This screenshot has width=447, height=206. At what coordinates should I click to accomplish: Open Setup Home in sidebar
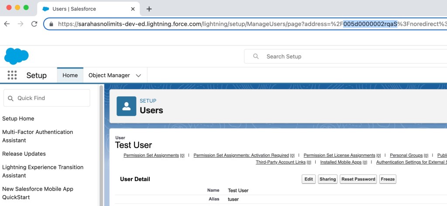pyautogui.click(x=18, y=119)
